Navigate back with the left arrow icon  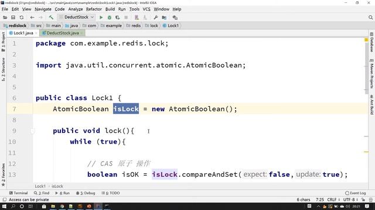32,17
